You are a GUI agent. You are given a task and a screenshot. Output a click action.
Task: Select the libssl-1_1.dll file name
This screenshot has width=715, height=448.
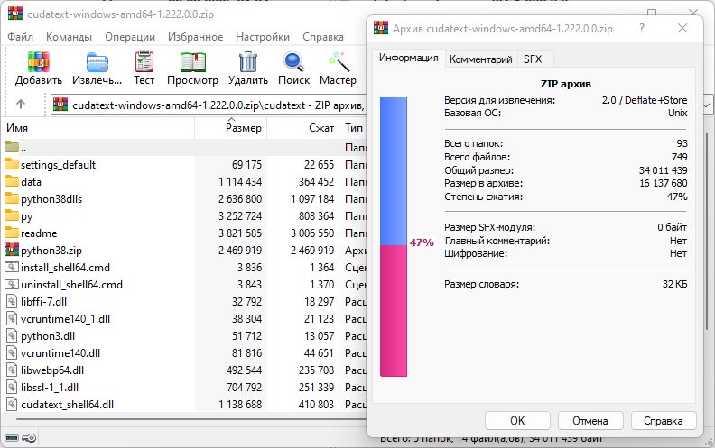[50, 388]
